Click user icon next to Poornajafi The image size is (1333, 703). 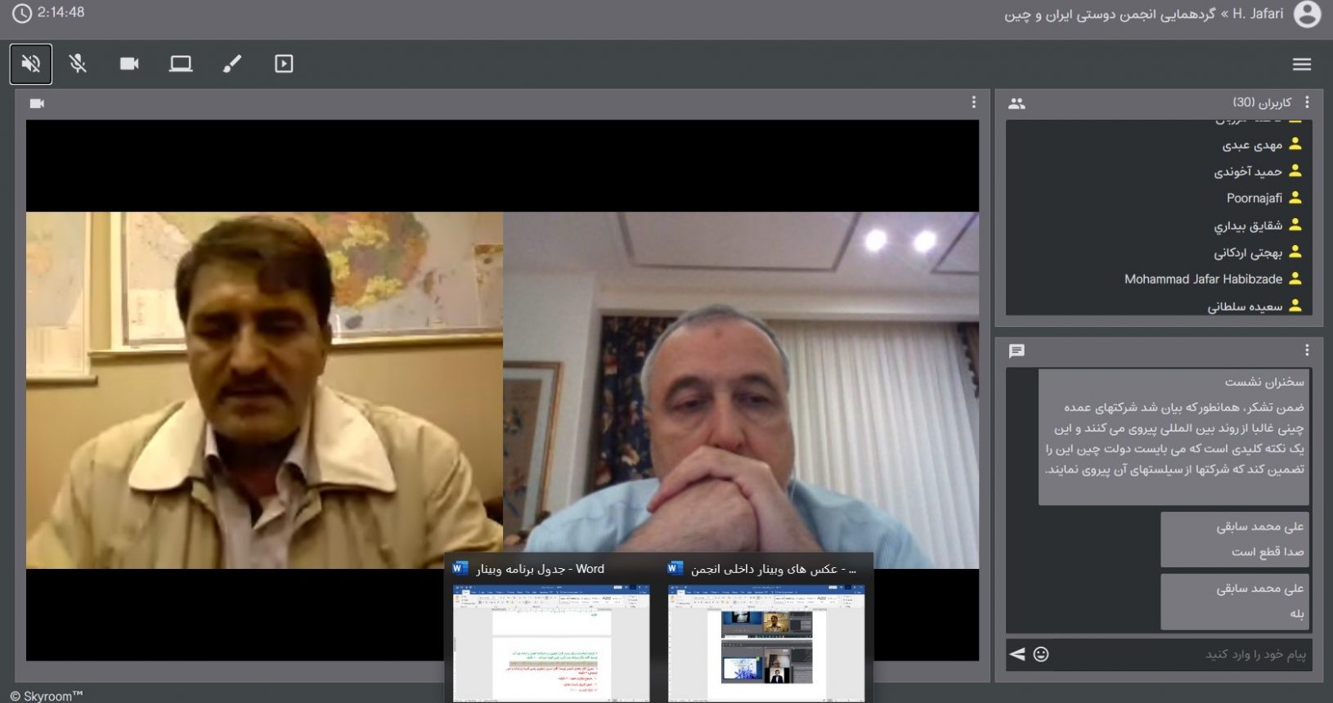tap(1295, 198)
